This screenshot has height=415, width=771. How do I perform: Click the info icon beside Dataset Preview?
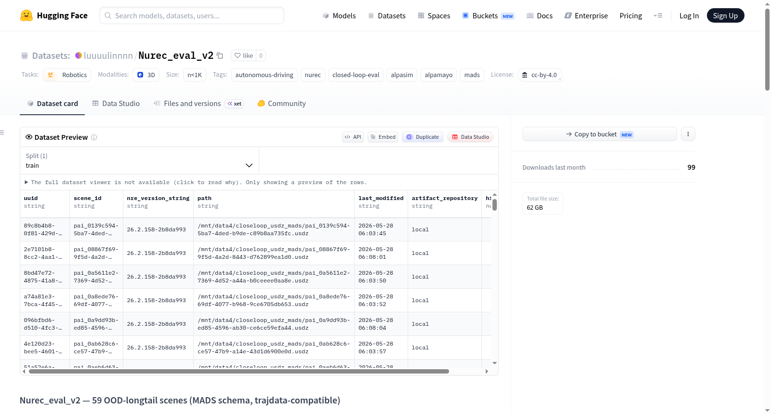pyautogui.click(x=94, y=137)
